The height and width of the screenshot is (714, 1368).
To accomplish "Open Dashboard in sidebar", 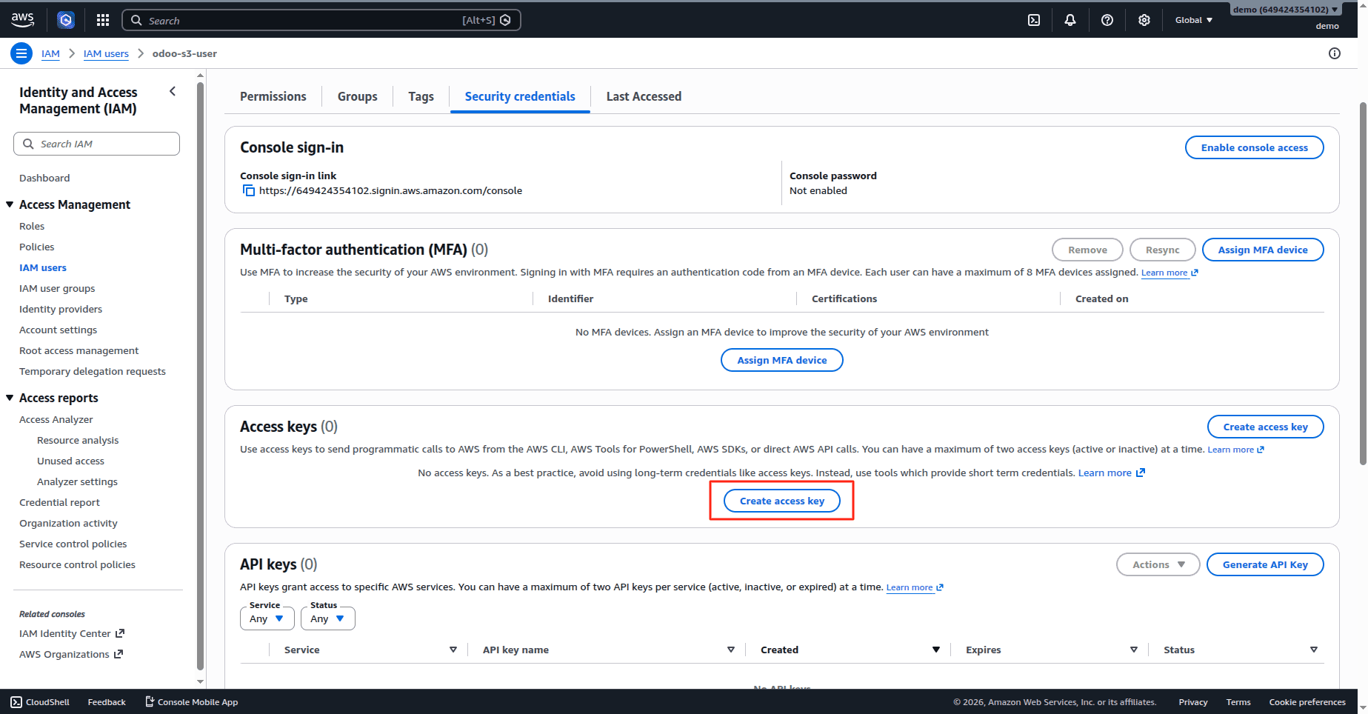I will coord(44,178).
